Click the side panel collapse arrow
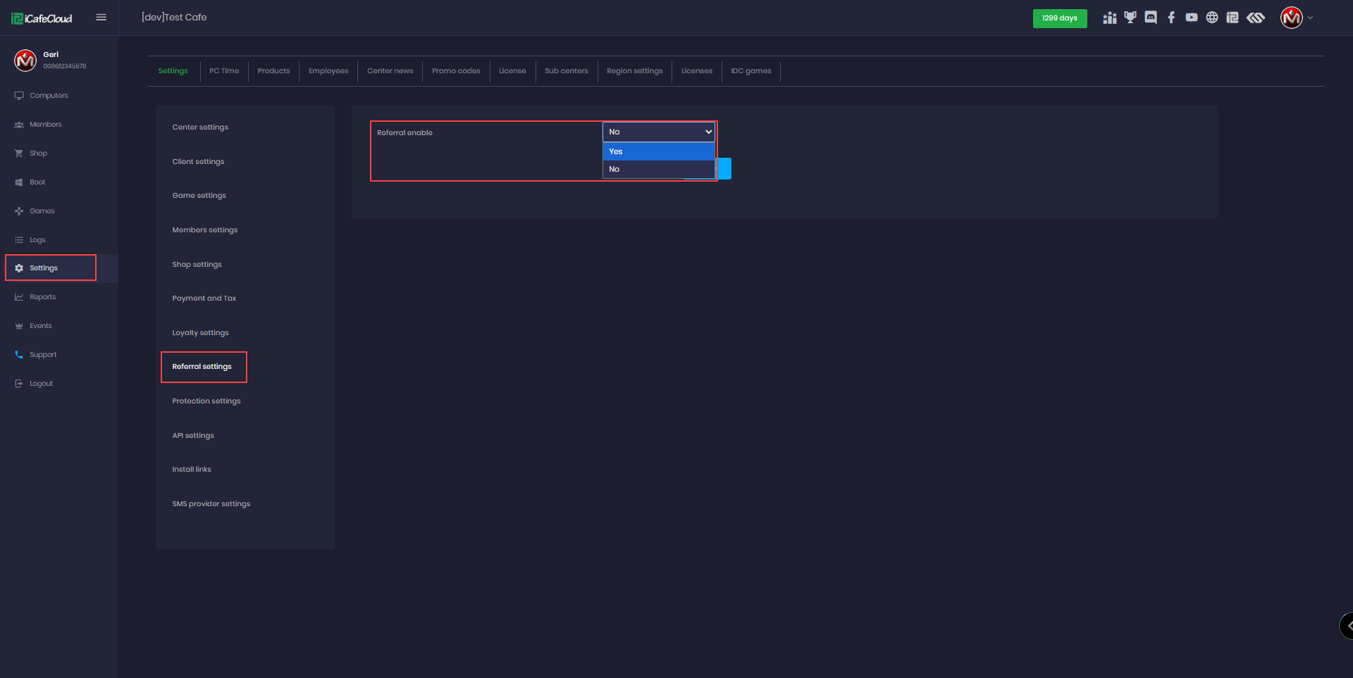This screenshot has height=678, width=1353. 1347,625
